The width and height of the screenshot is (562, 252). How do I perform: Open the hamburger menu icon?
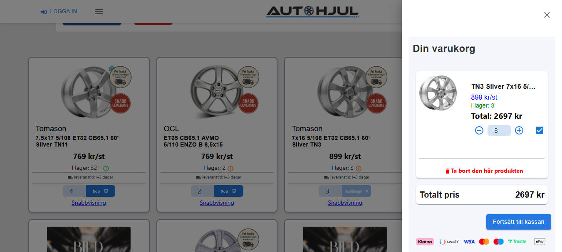[x=99, y=12]
